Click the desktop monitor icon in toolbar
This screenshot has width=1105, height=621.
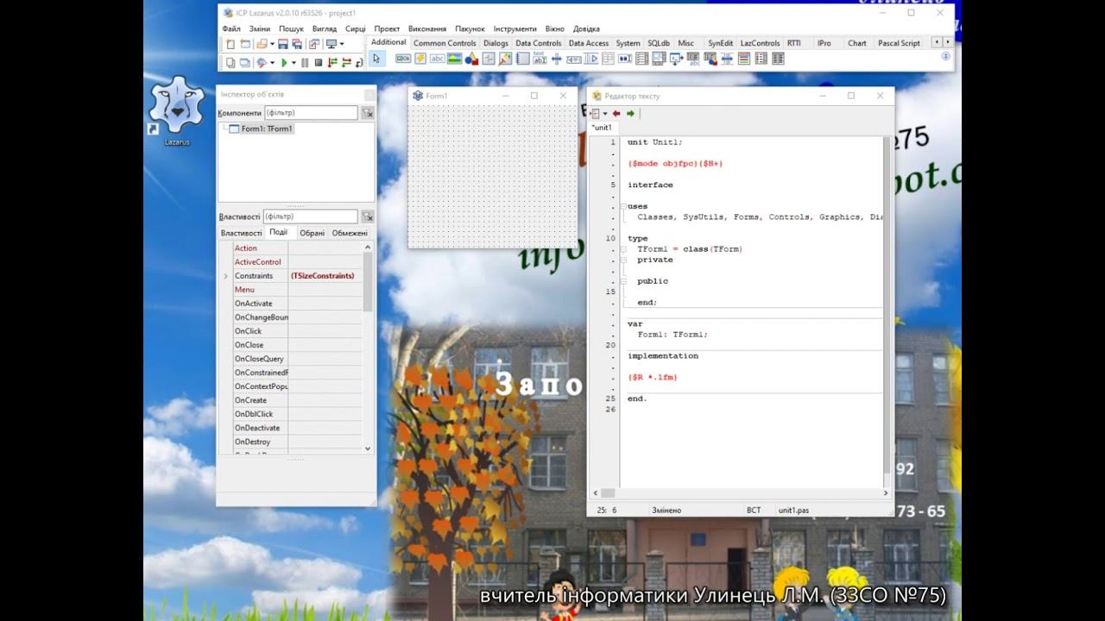click(x=332, y=44)
